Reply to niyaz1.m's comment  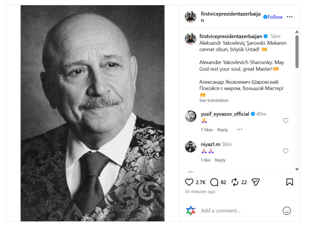tap(220, 160)
